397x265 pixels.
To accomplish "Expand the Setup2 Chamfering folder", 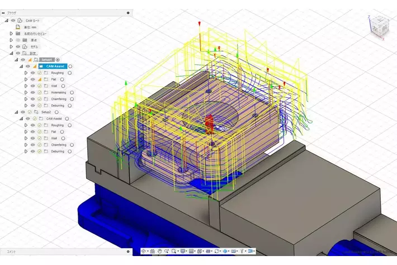I will click(x=26, y=145).
